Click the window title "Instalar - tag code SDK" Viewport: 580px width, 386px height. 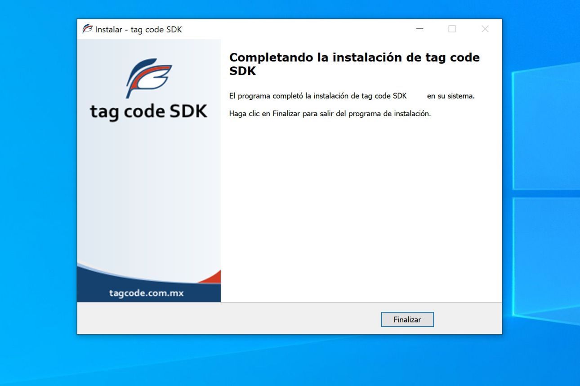(x=138, y=30)
